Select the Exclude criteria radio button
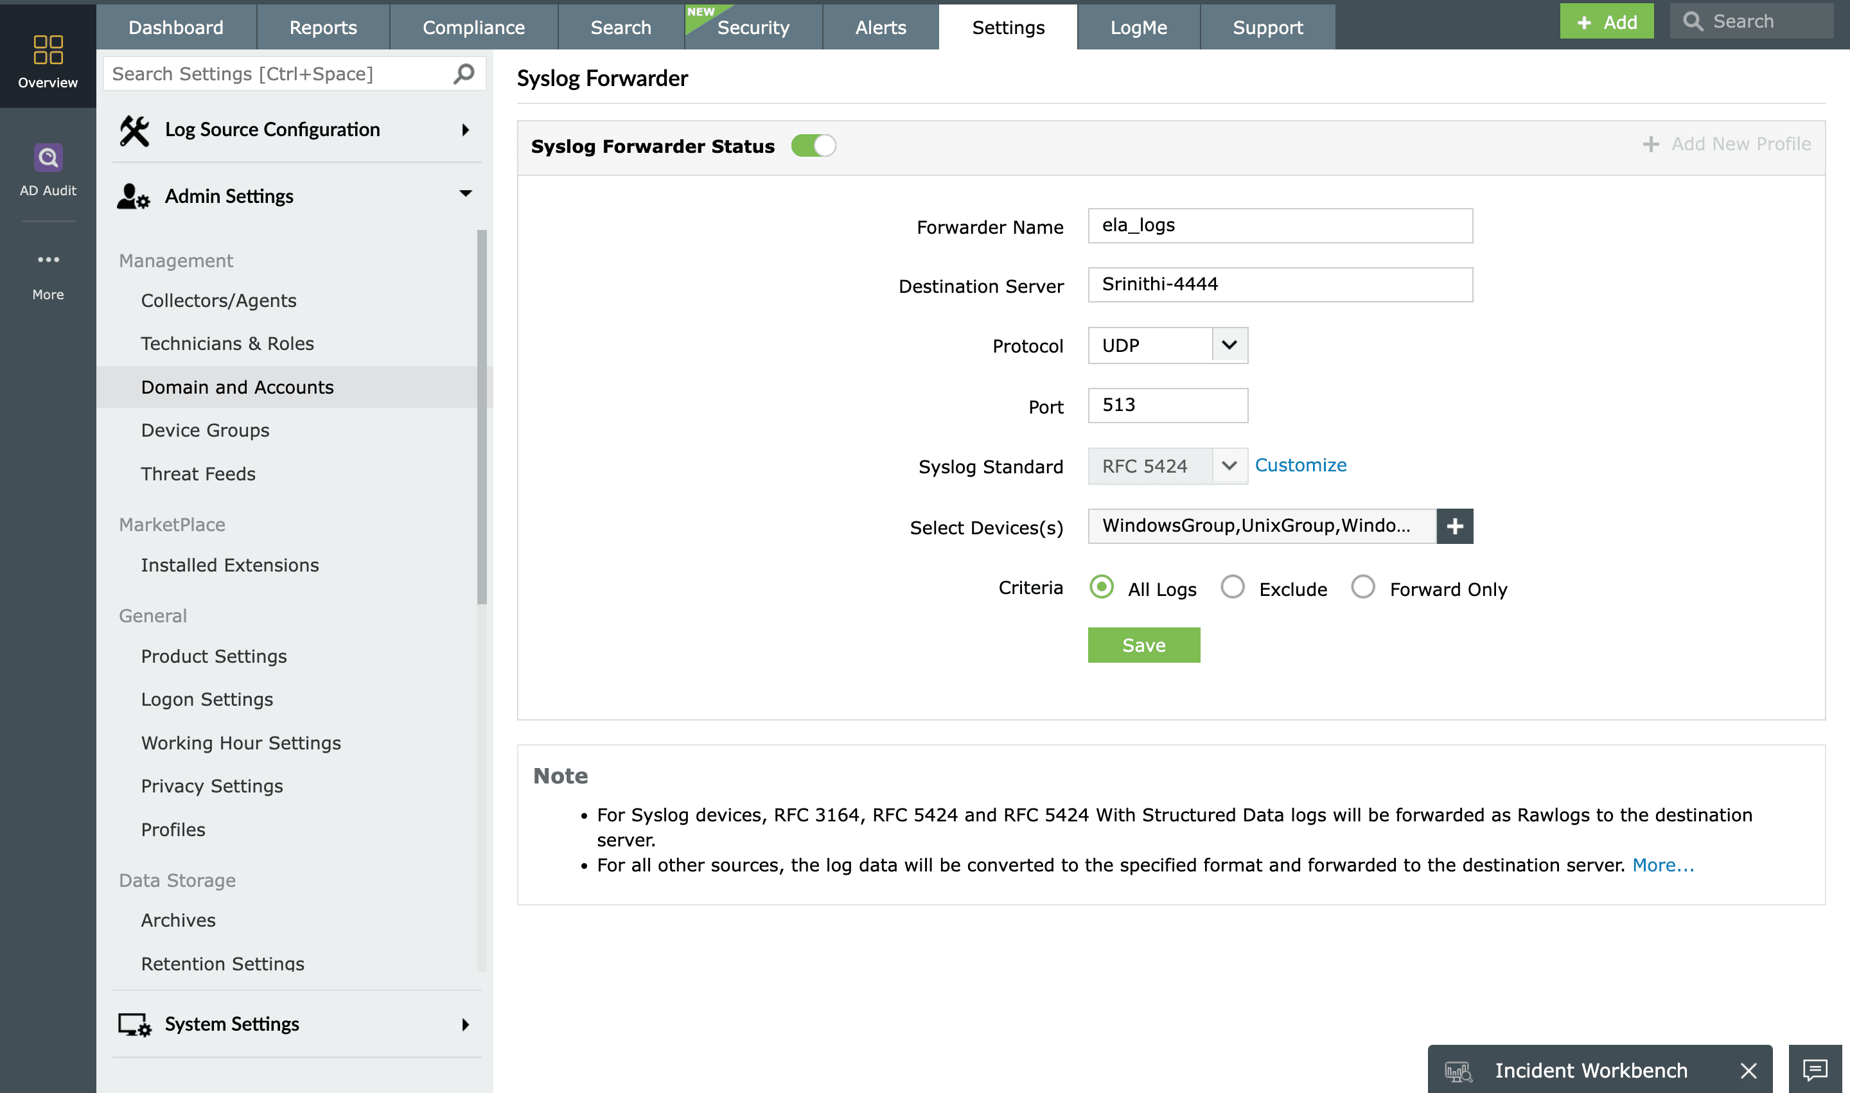1850x1093 pixels. [x=1232, y=587]
